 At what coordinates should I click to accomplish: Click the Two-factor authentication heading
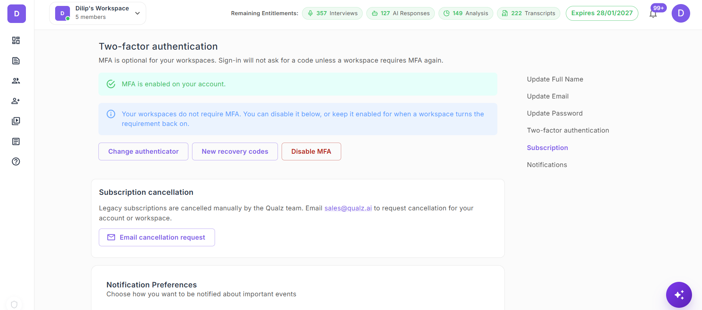158,46
